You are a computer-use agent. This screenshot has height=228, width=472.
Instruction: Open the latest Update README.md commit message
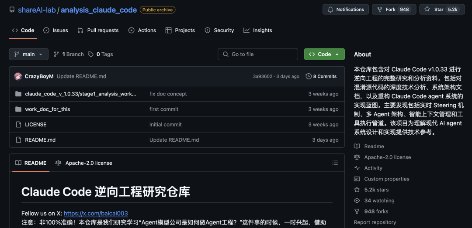81,76
